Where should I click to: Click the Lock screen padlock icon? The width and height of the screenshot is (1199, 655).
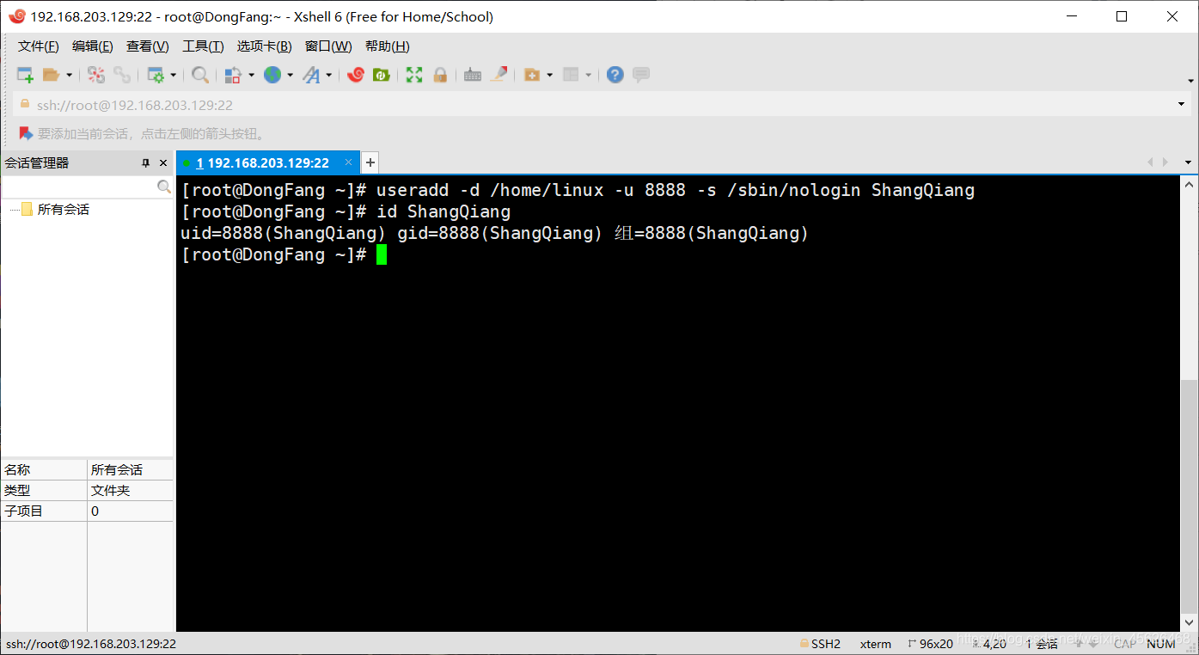(440, 75)
